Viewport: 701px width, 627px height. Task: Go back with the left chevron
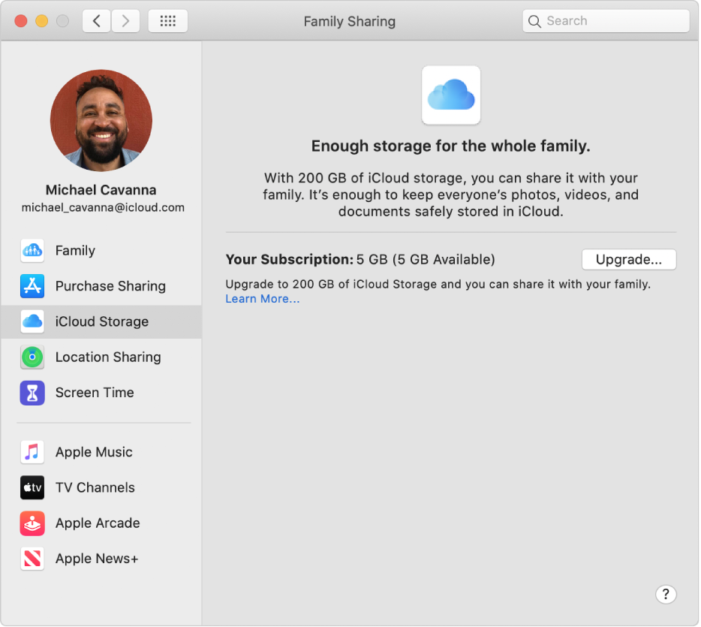pos(97,21)
